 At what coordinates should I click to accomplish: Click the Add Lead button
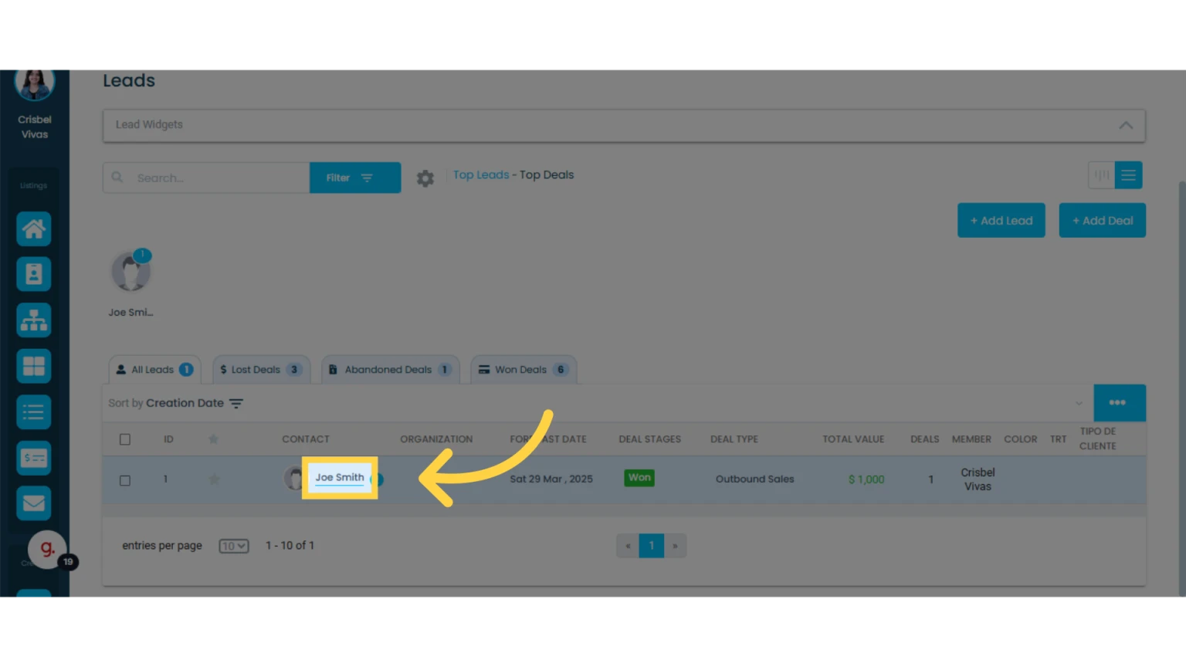coord(1001,221)
